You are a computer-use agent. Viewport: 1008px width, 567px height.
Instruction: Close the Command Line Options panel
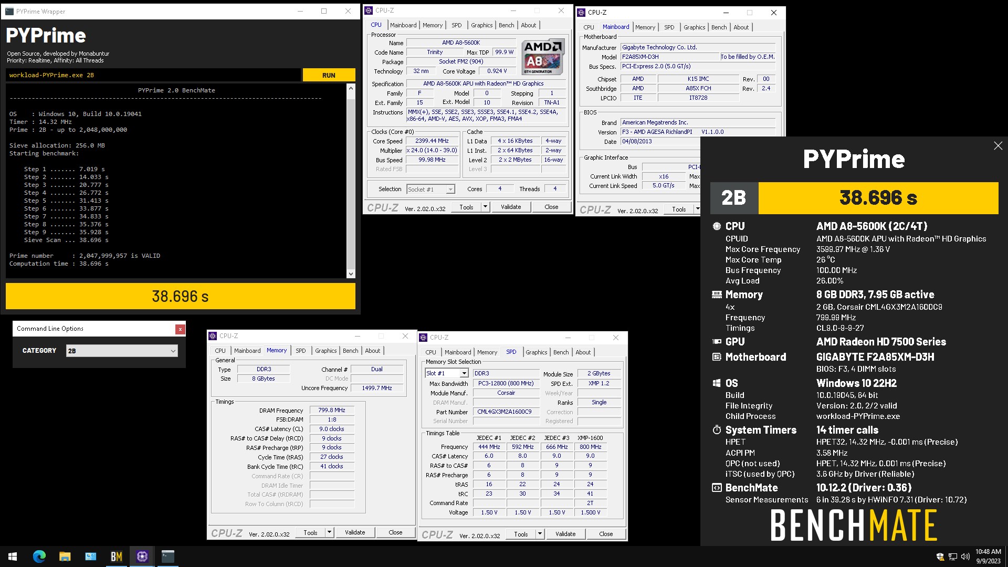180,329
